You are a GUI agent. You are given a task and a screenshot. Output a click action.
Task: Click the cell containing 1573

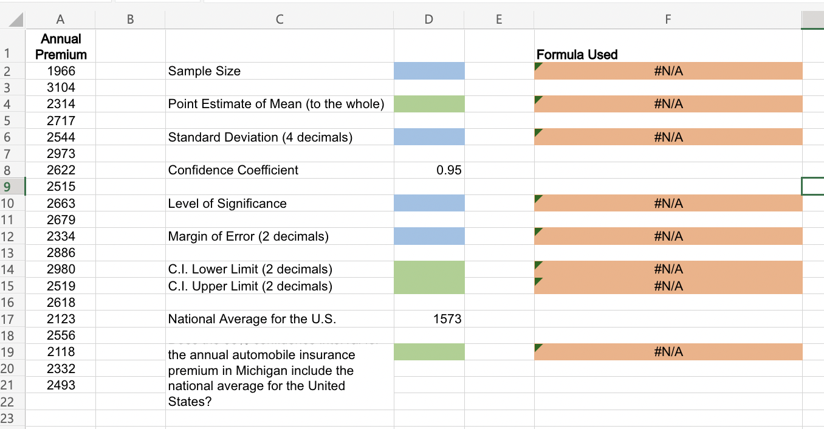coord(429,318)
